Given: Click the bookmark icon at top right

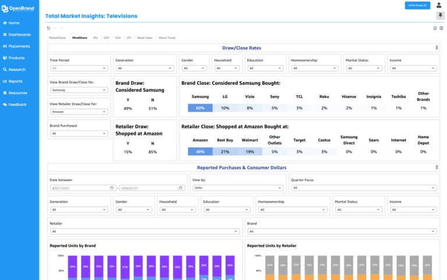Looking at the screenshot, I should coord(435,28).
